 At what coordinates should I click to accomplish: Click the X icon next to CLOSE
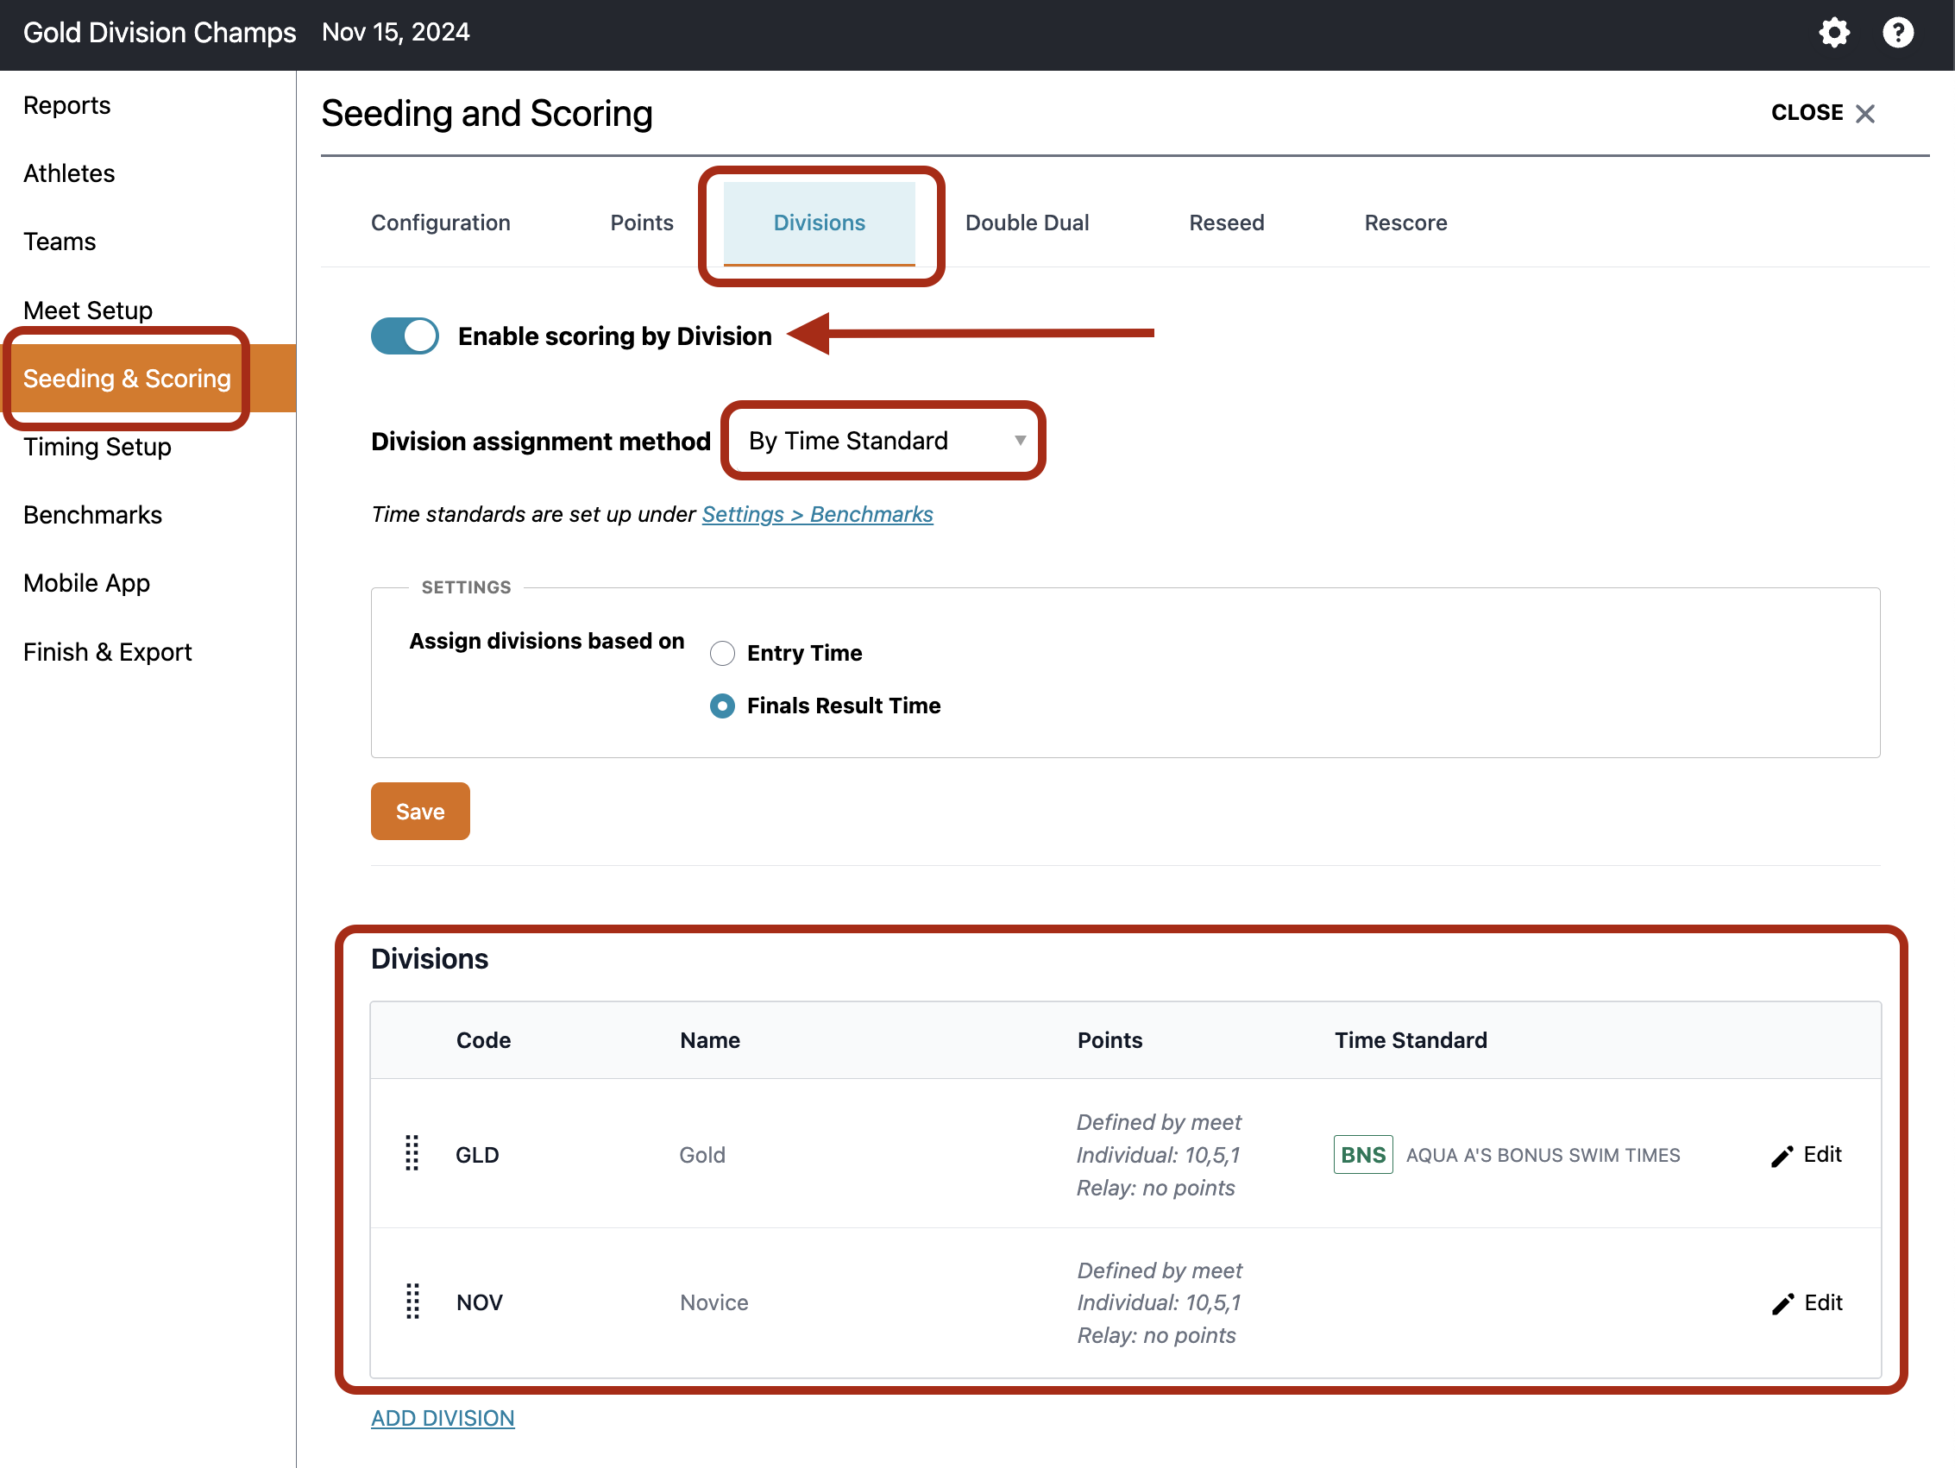click(1864, 113)
